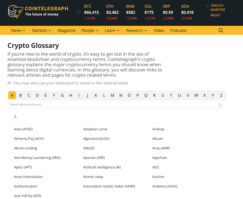The width and height of the screenshot is (243, 199).
Task: Jump to letter S terms
Action: tap(163, 95)
